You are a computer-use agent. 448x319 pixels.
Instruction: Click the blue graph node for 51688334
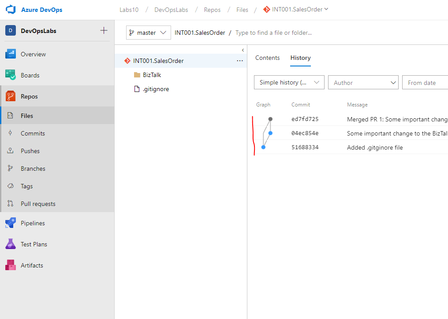263,147
